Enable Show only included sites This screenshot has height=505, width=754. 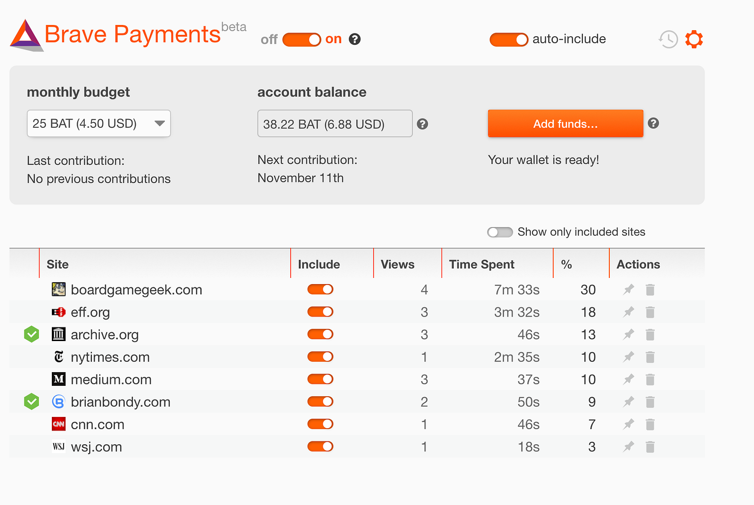[x=500, y=232]
